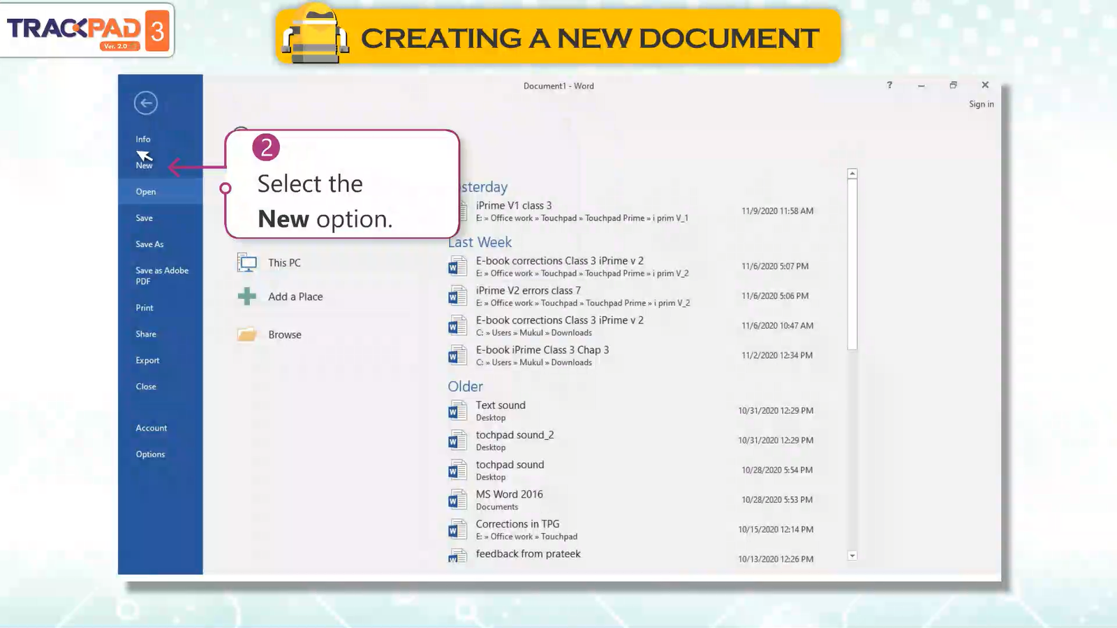The image size is (1117, 628).
Task: Click Word icon of iPrime V2 errors class 7
Action: pos(457,297)
